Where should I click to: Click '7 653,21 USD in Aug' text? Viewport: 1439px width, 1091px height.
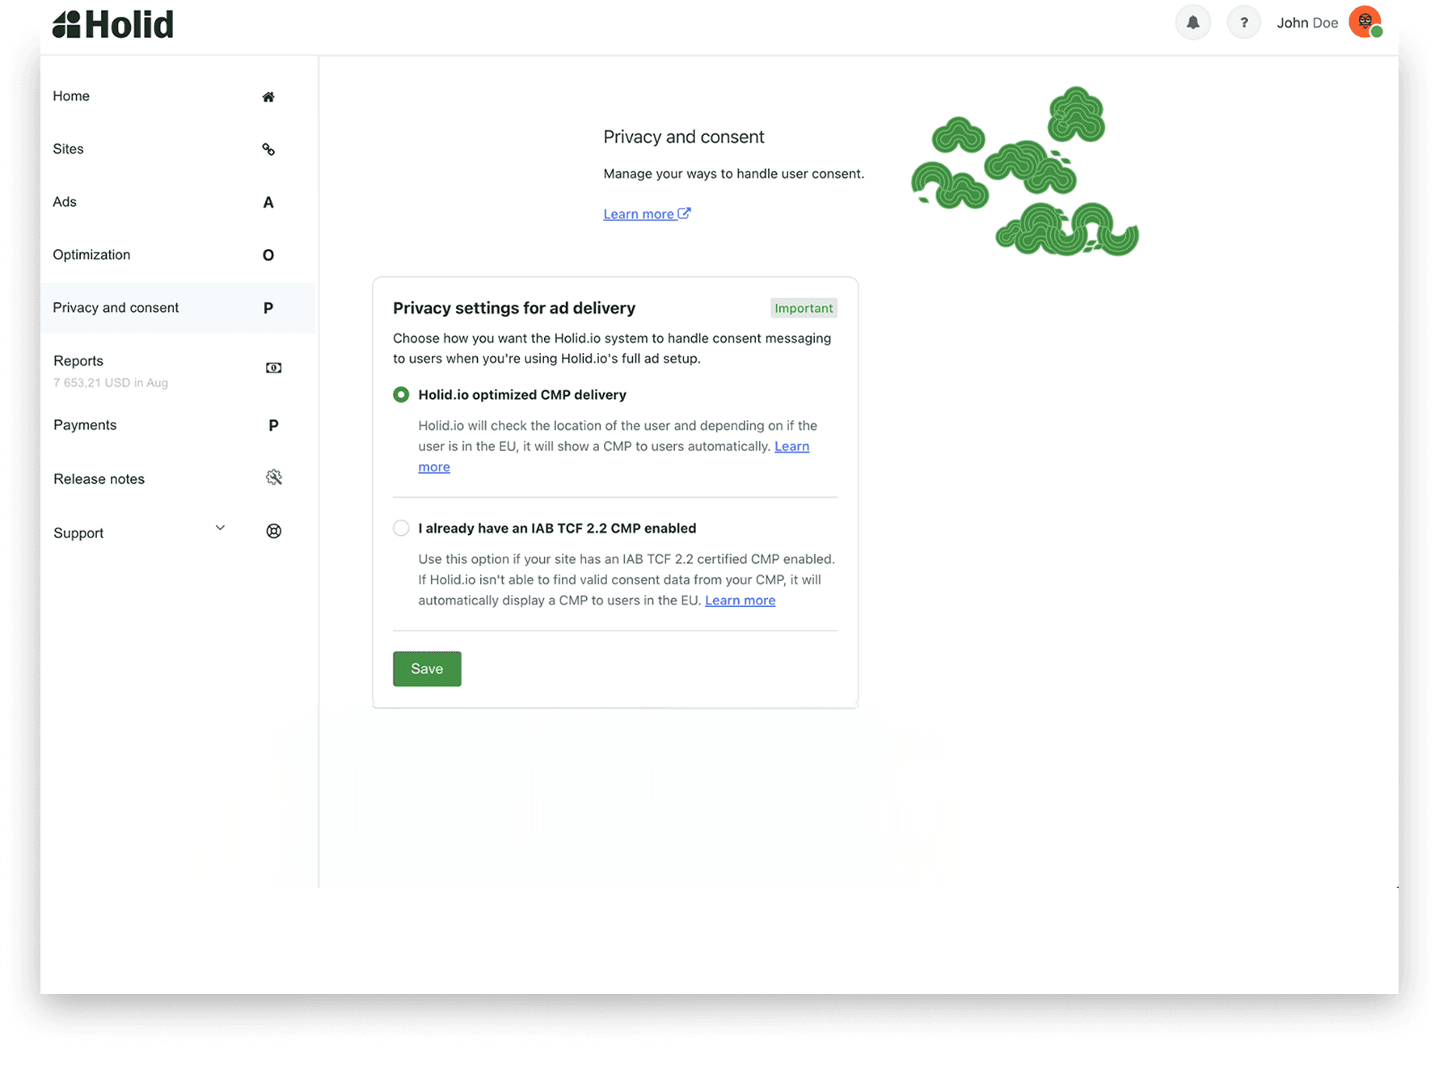click(x=111, y=382)
